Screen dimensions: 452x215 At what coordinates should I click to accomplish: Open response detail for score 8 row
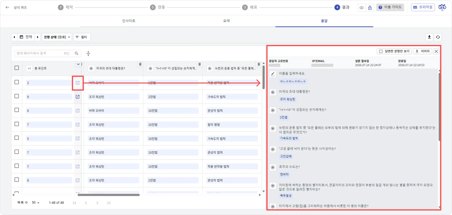click(78, 180)
